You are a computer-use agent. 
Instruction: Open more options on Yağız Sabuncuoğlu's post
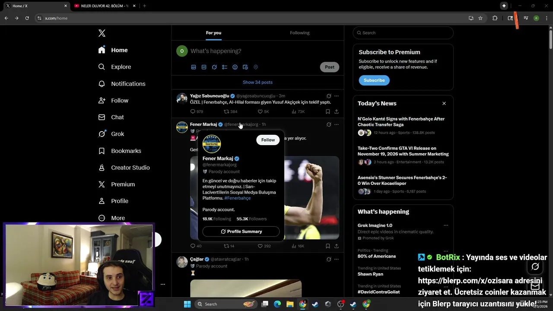pyautogui.click(x=337, y=96)
